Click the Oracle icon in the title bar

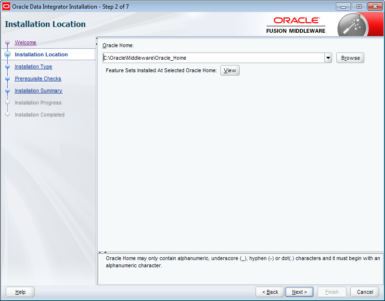click(x=5, y=6)
